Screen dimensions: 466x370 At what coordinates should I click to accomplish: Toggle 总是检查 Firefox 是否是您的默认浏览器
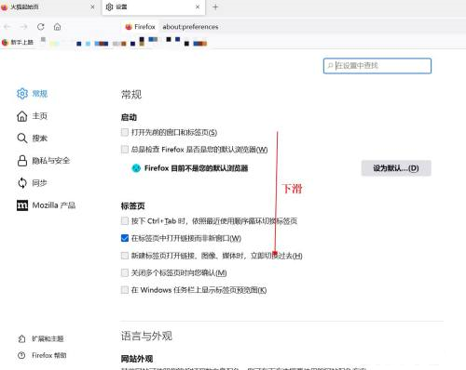(125, 150)
